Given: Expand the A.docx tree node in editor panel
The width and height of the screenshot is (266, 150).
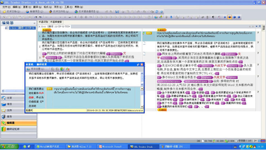Looking at the screenshot, I should (x=6, y=28).
